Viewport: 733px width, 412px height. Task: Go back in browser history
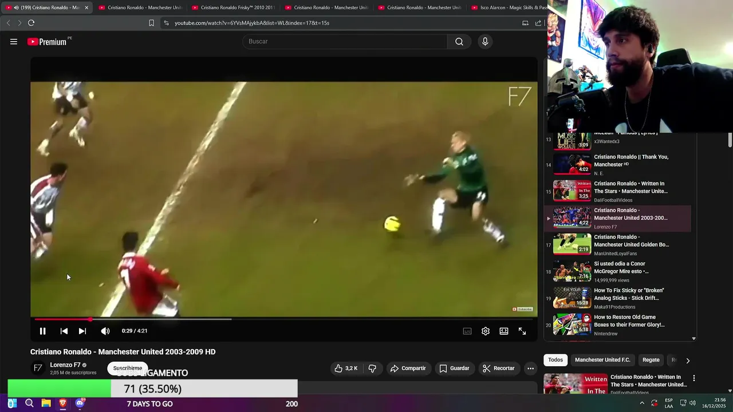coord(8,23)
